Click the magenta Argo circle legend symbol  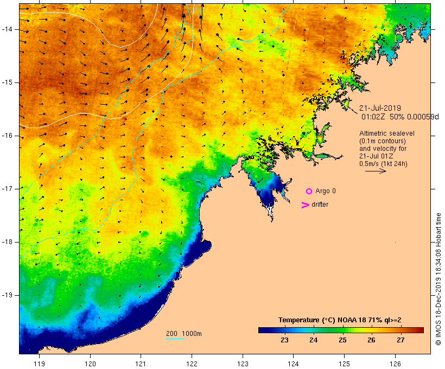coord(309,192)
